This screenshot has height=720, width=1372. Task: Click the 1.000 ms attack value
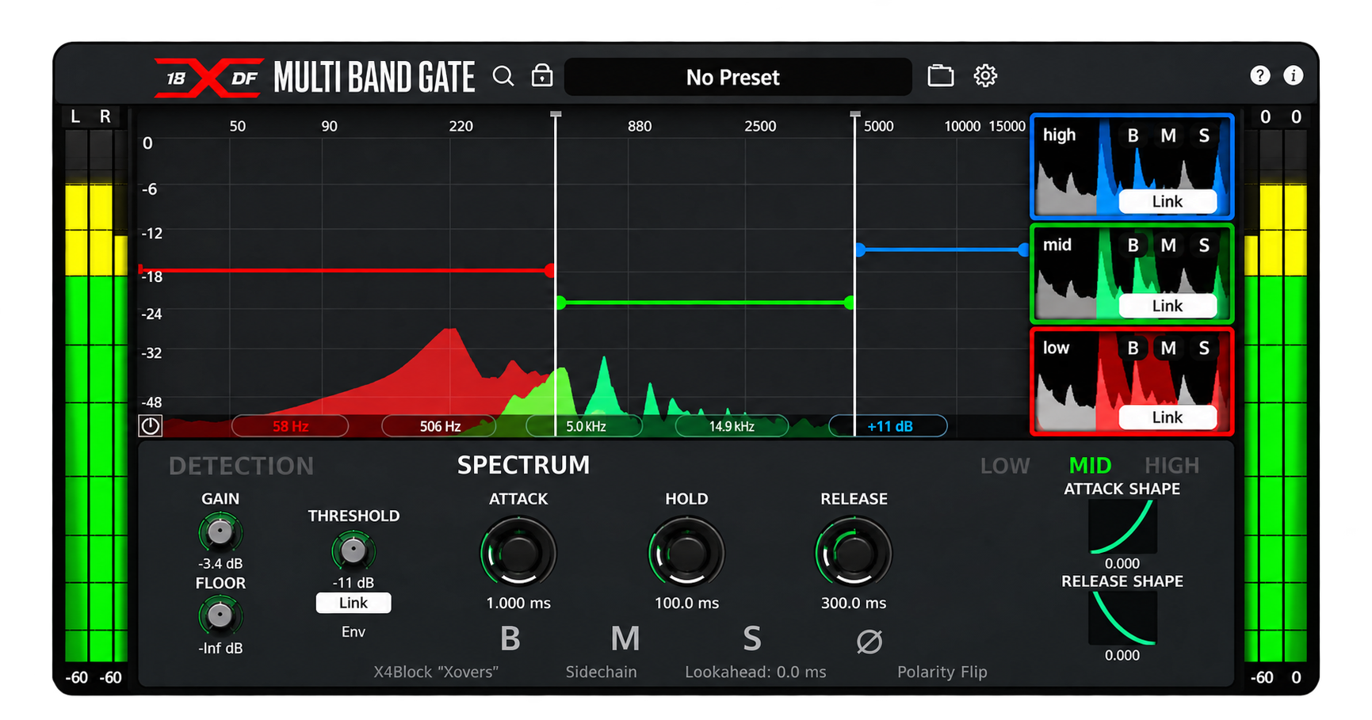(518, 604)
